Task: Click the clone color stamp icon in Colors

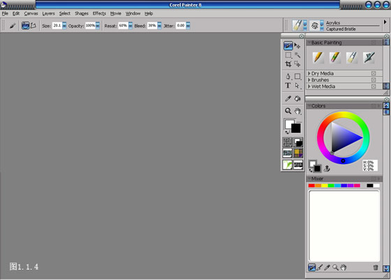Action: tap(327, 169)
